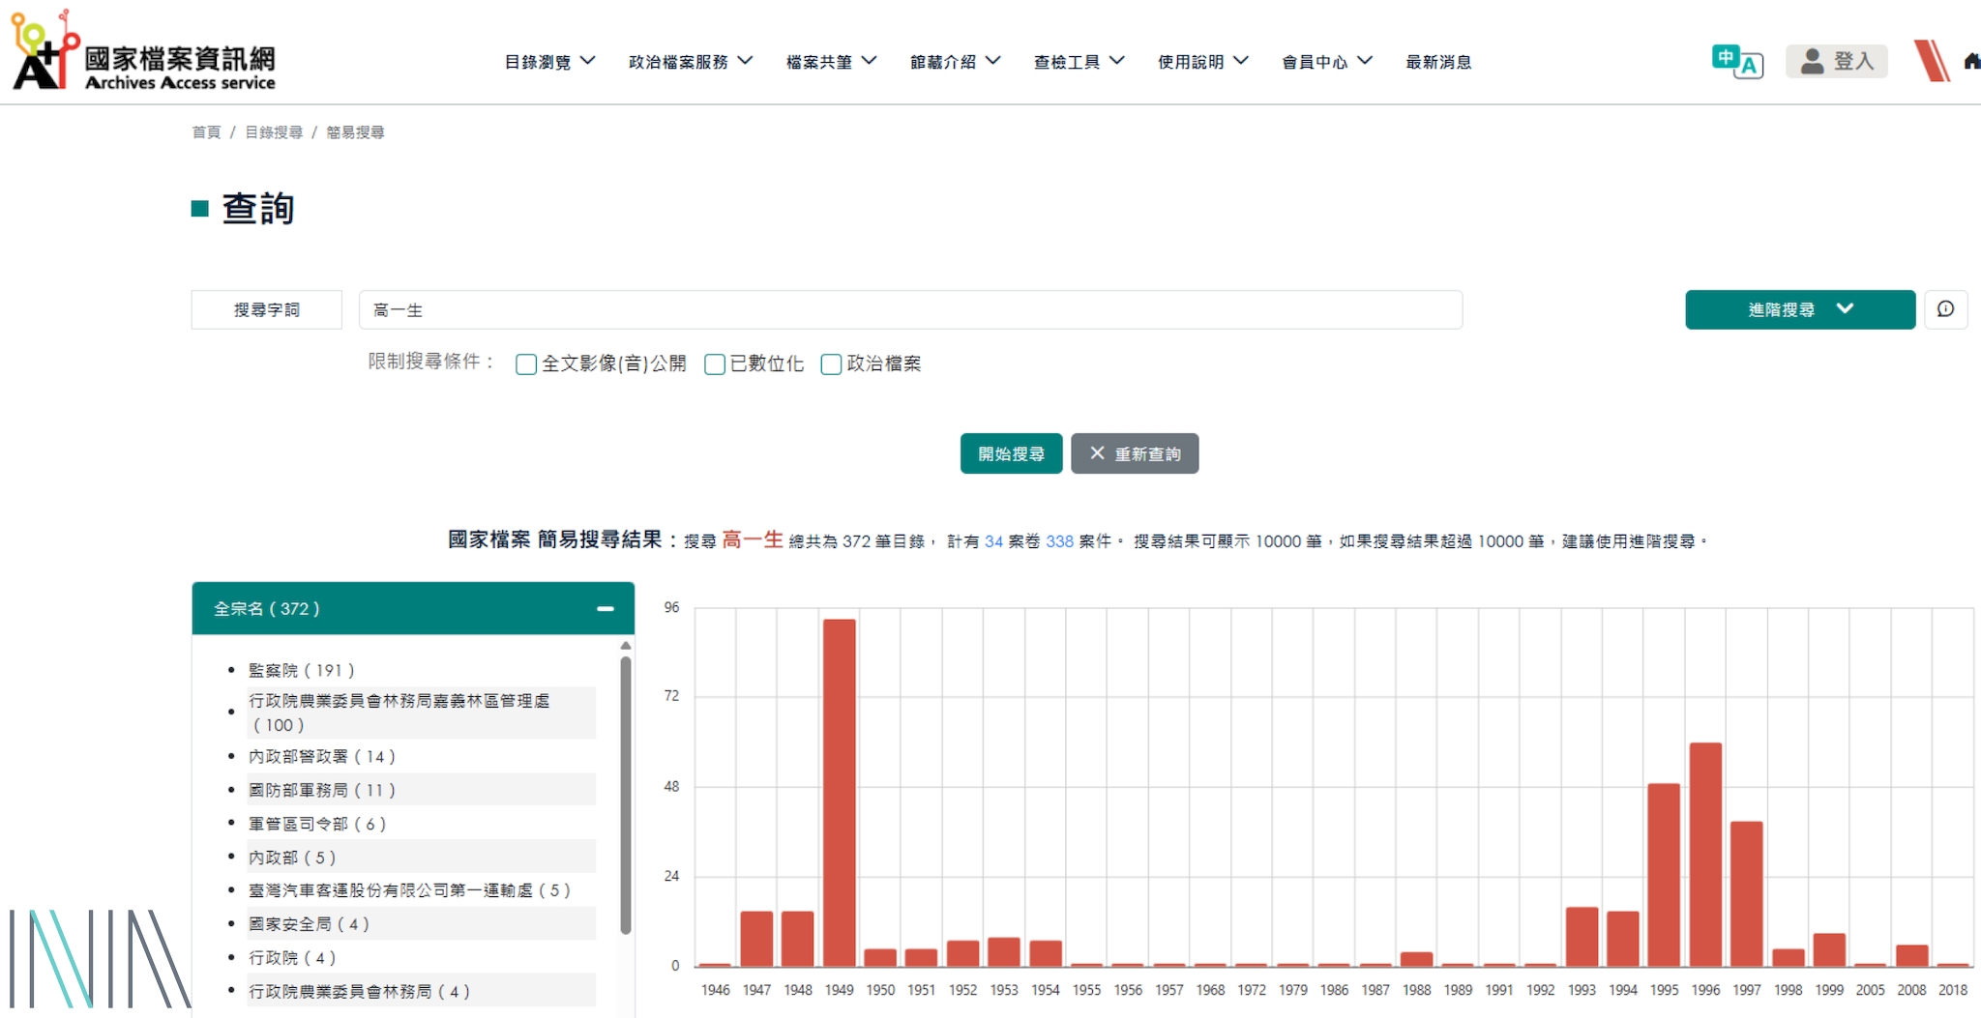The height and width of the screenshot is (1018, 1981).
Task: Open the 檔案共筆 menu
Action: tap(831, 62)
